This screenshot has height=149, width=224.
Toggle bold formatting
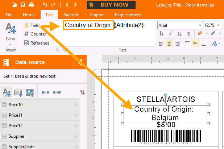162,34
